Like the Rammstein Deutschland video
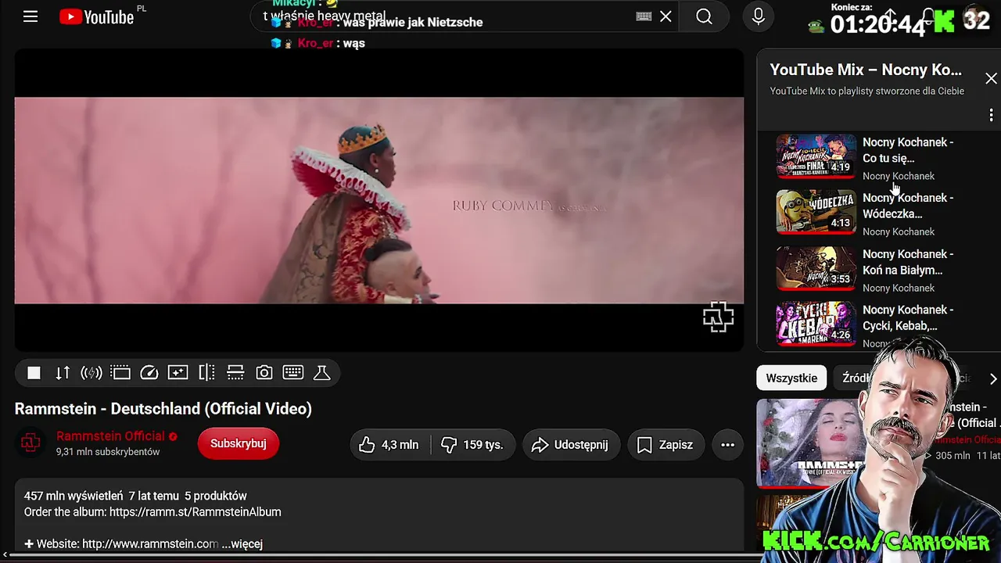1001x563 pixels. 389,445
